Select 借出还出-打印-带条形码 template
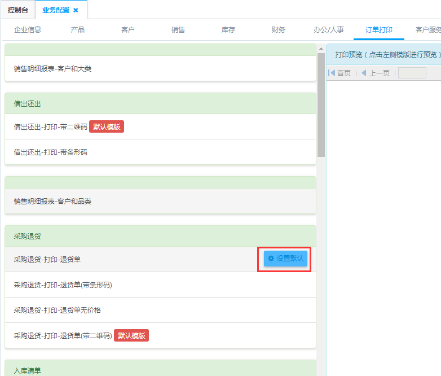The height and width of the screenshot is (376, 441). click(51, 152)
